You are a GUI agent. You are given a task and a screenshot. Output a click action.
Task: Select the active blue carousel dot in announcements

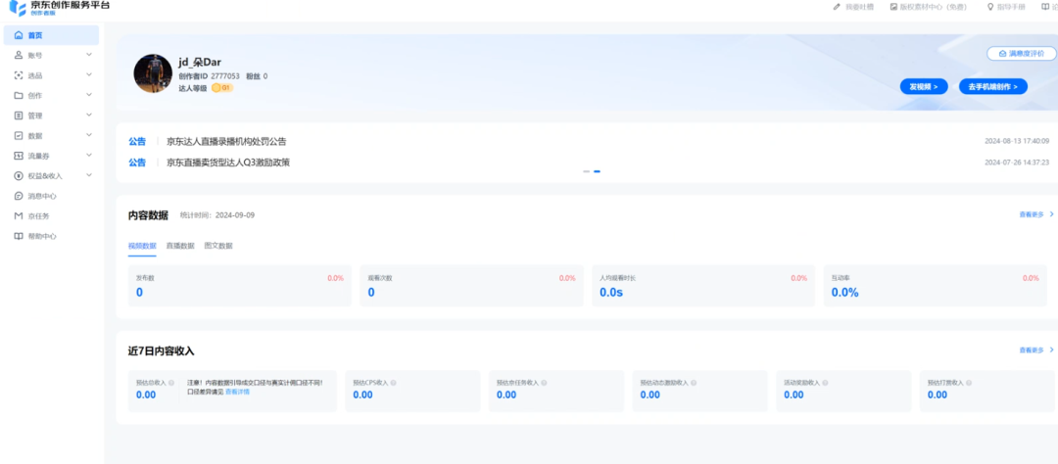coord(598,171)
